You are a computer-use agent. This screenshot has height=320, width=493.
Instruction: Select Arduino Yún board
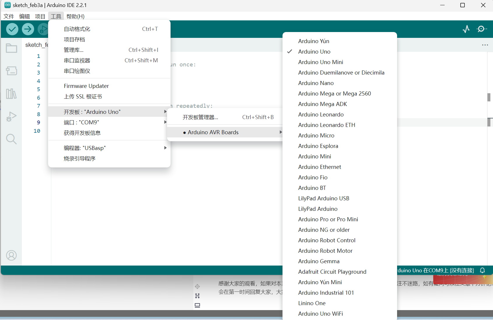point(340,41)
